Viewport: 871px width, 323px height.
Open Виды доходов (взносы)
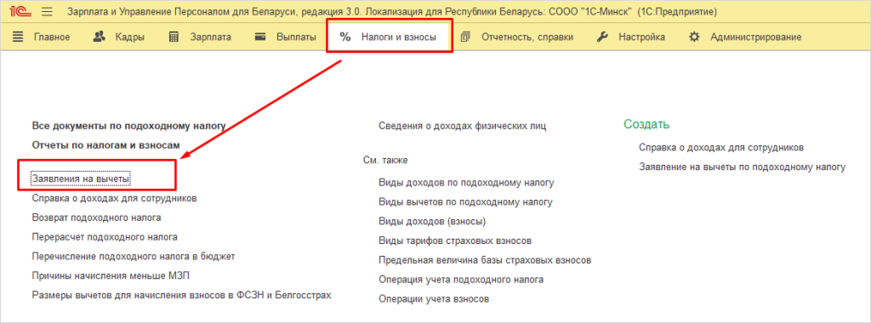point(432,221)
